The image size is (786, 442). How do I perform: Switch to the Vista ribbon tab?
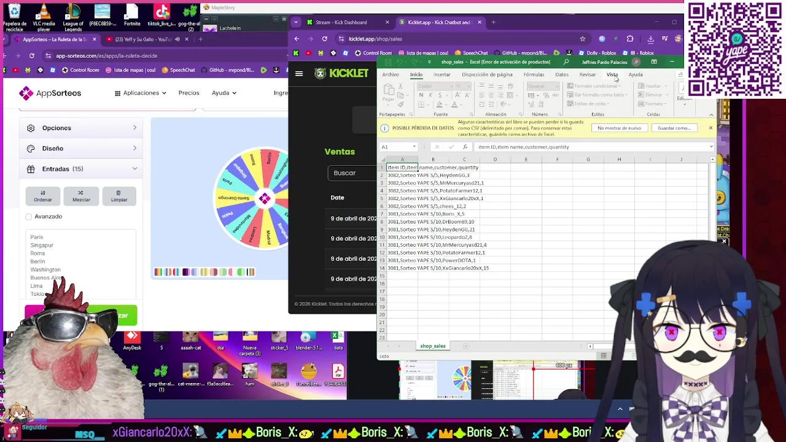[612, 75]
